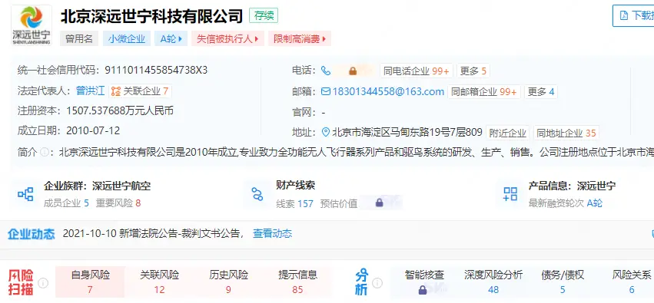The image size is (654, 303).
Task: Open 重要风险 8 link
Action: tap(118, 203)
